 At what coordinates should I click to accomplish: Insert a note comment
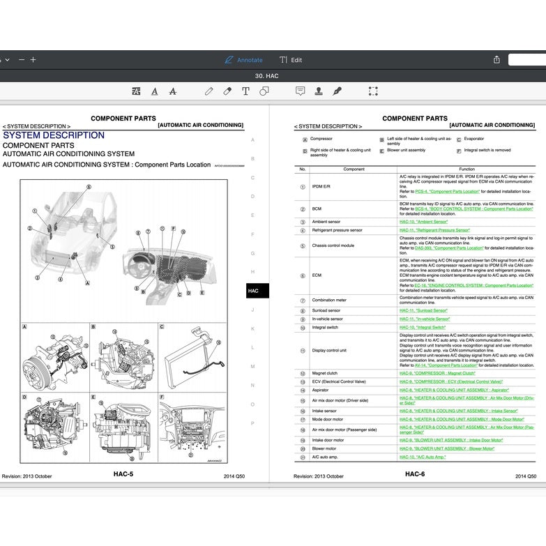[x=300, y=91]
